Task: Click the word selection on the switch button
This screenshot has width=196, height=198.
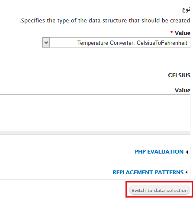Action: (x=177, y=190)
